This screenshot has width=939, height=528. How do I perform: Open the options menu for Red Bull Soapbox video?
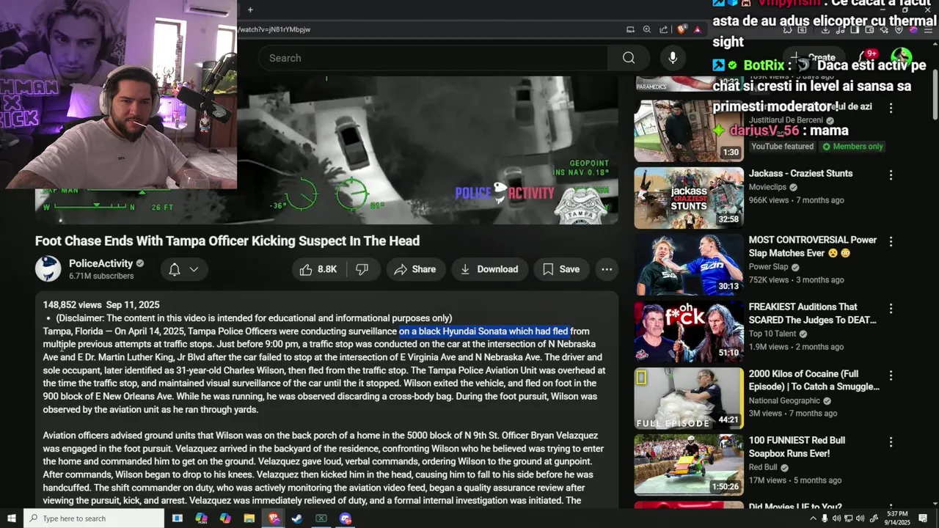tap(891, 441)
